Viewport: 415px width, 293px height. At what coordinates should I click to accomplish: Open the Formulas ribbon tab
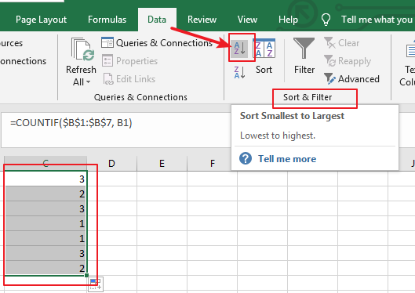(107, 20)
